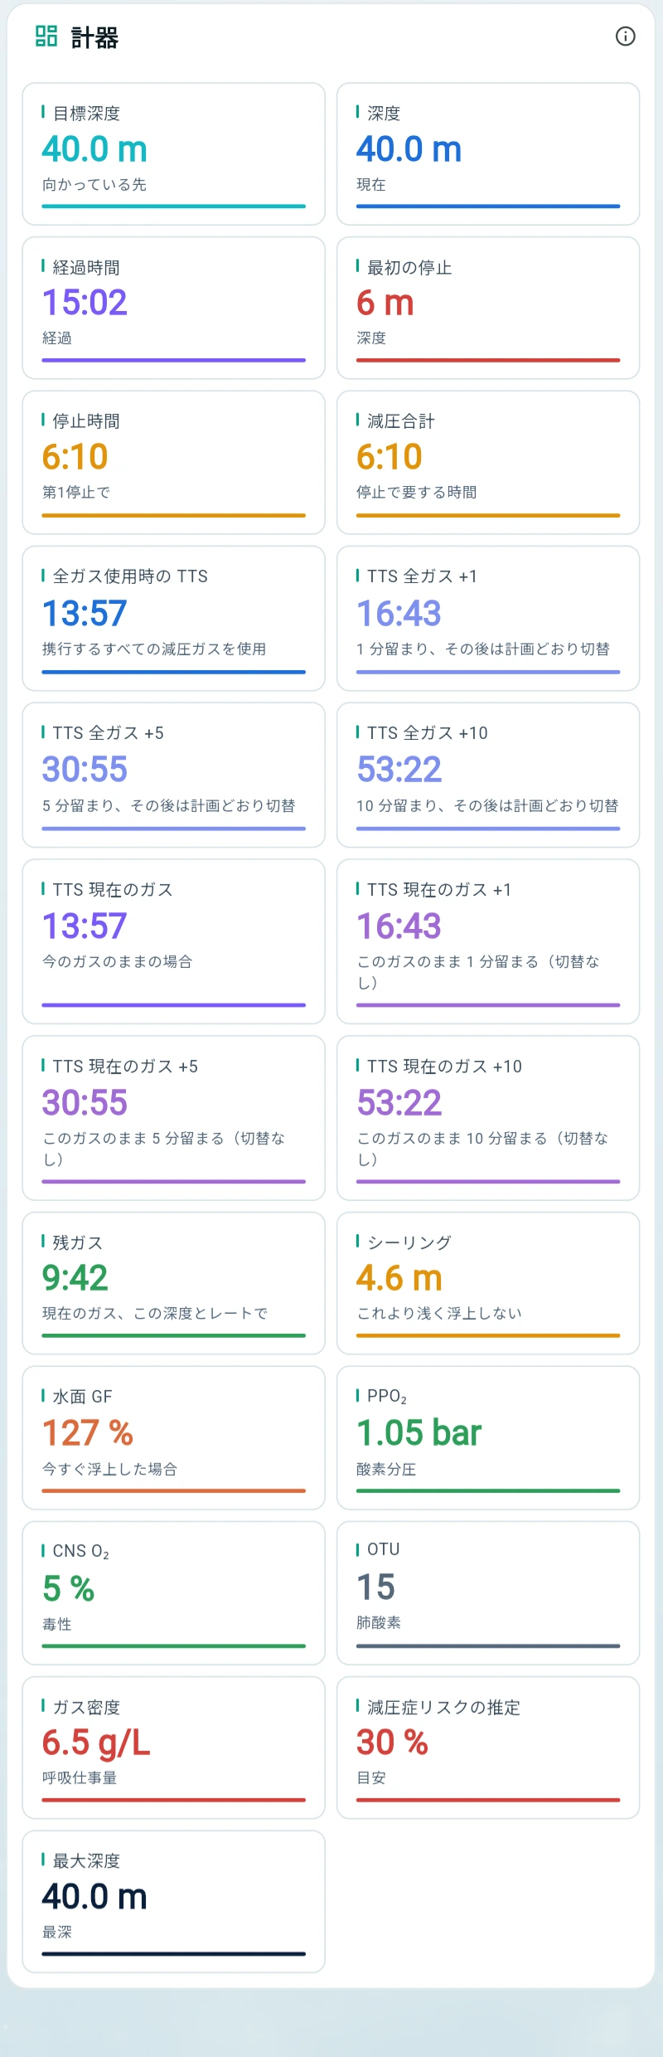Click the 経過時間 value 15:02
Viewport: 663px width, 2057px height.
point(85,303)
